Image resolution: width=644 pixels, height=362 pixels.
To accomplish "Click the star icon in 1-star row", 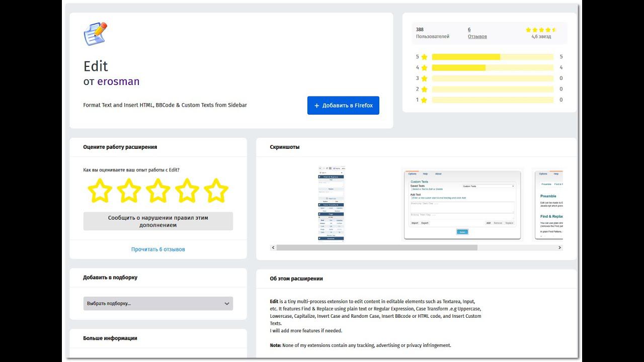I will point(424,100).
